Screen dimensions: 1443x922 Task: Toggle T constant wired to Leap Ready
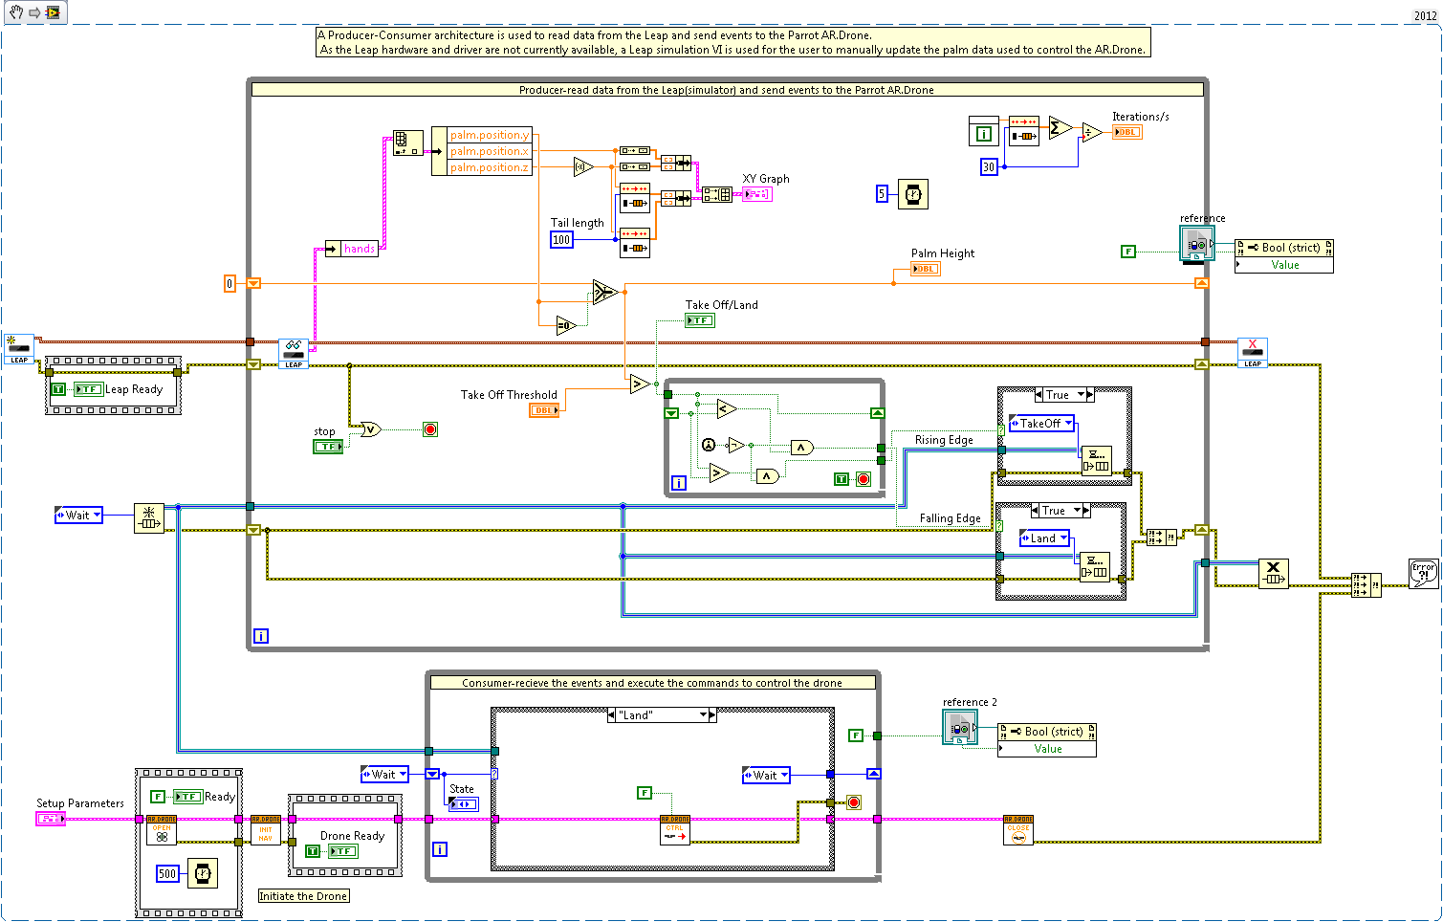tap(58, 389)
